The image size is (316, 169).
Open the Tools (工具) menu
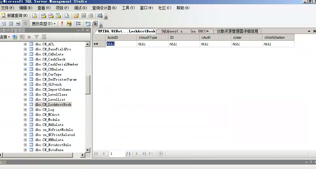[x=128, y=8]
